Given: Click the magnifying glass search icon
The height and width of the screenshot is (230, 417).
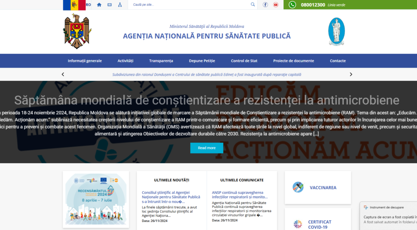Looking at the screenshot, I should (x=252, y=4).
